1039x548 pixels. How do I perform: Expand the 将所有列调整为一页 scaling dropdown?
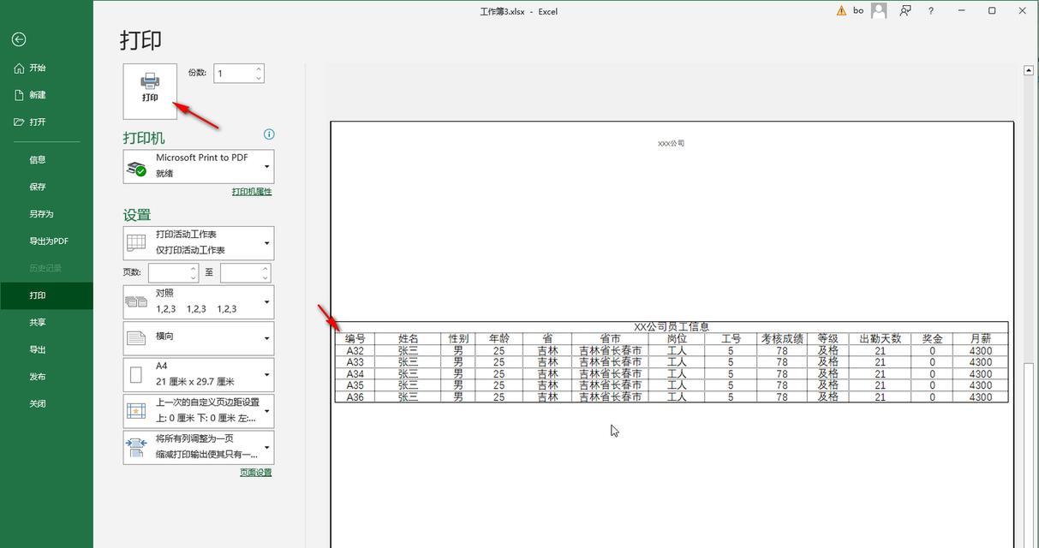tap(199, 447)
